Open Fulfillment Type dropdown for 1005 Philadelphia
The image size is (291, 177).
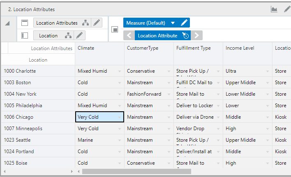click(218, 106)
